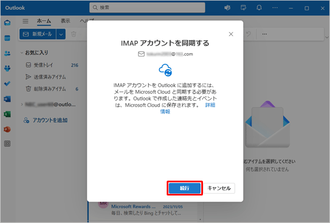Image resolution: width=330 pixels, height=223 pixels.
Task: Click the toolbar overflow ellipsis button
Action: coord(265,34)
